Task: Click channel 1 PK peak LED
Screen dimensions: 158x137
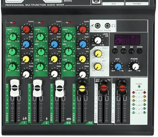Action: pyautogui.click(x=14, y=23)
